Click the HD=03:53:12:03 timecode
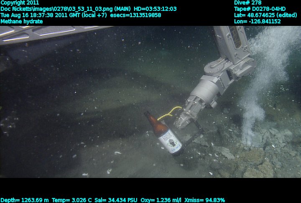This screenshot has width=301, height=203. 155,9
